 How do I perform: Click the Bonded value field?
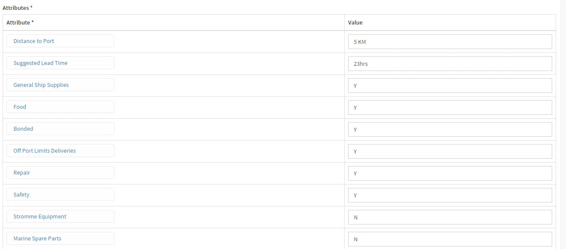click(450, 130)
